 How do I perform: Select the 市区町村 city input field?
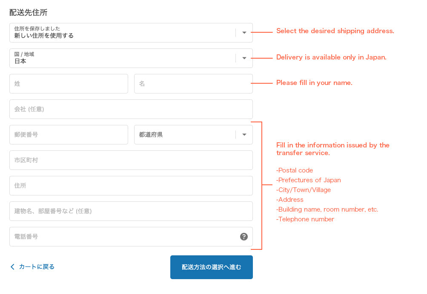131,160
